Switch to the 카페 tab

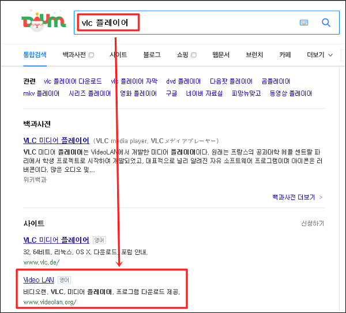(285, 55)
